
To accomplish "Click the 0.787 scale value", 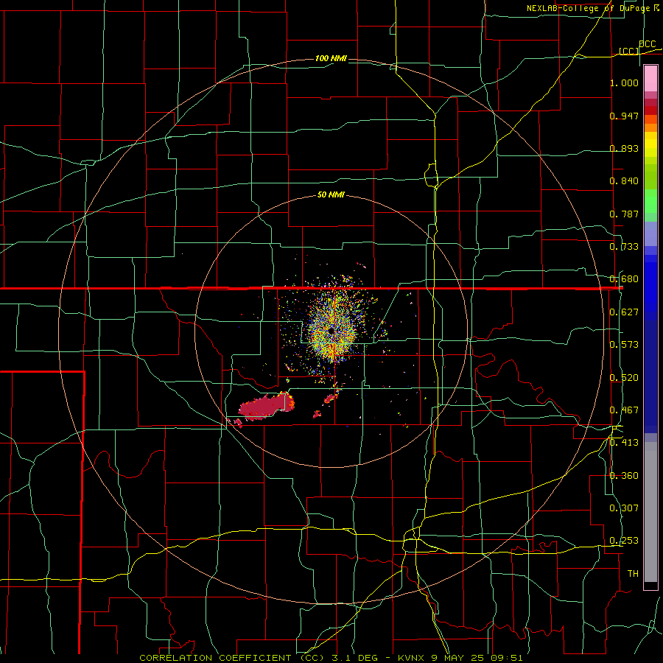I will (624, 214).
